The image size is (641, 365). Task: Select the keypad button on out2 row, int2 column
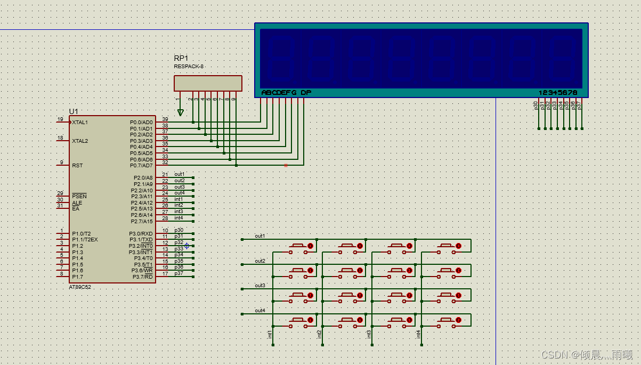(x=351, y=272)
